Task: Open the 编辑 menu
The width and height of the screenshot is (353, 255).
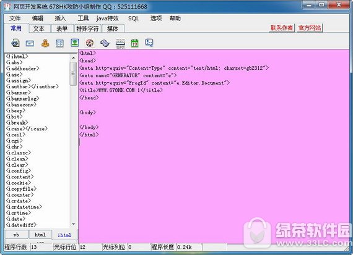Action: [x=38, y=19]
